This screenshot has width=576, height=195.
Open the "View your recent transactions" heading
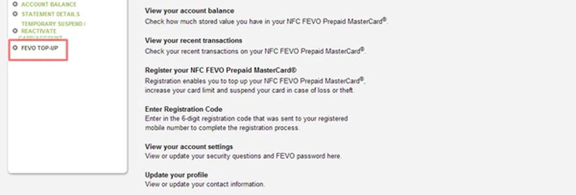[193, 40]
